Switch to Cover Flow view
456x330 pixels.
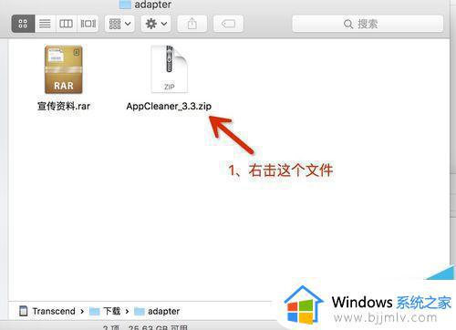[88, 24]
